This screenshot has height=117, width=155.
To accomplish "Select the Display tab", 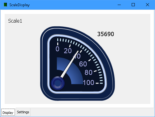I will tap(8, 112).
